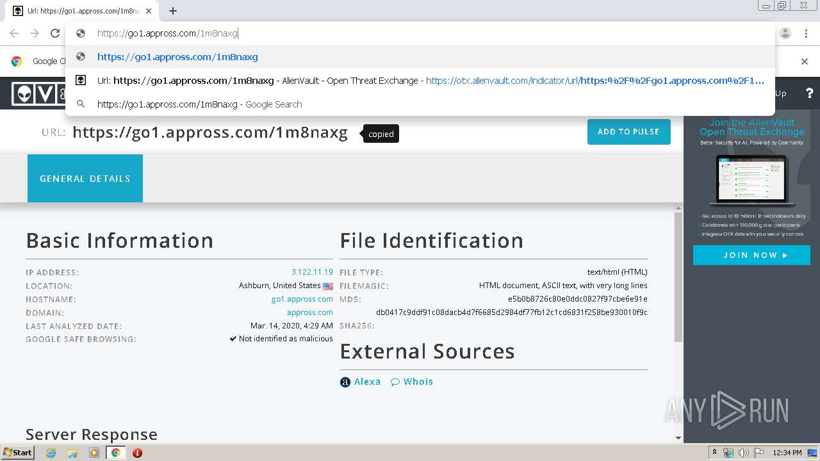Click the network tray icon
Image resolution: width=820 pixels, height=461 pixels.
[x=728, y=453]
